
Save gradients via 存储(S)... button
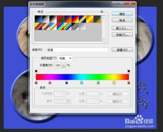122,35
